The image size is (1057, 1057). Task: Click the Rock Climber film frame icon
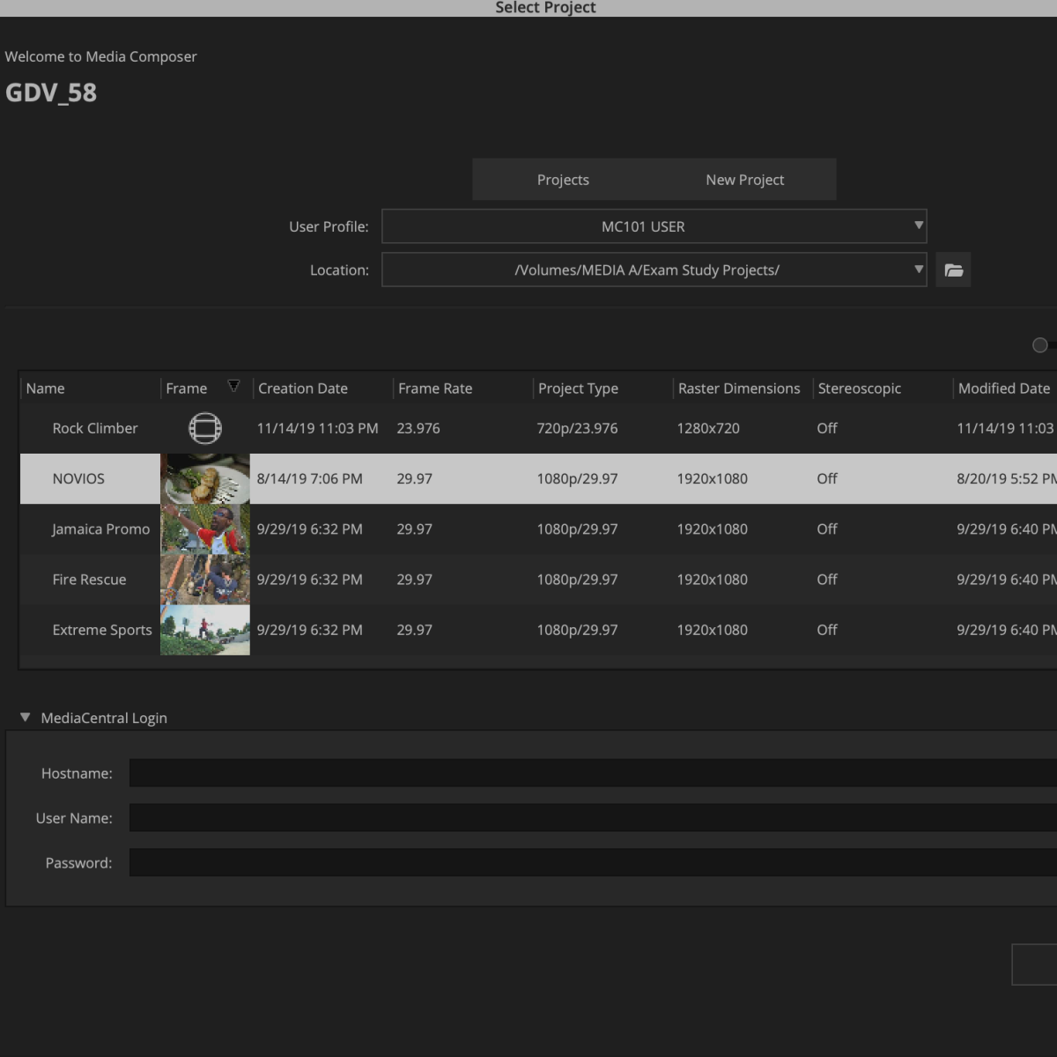(205, 429)
